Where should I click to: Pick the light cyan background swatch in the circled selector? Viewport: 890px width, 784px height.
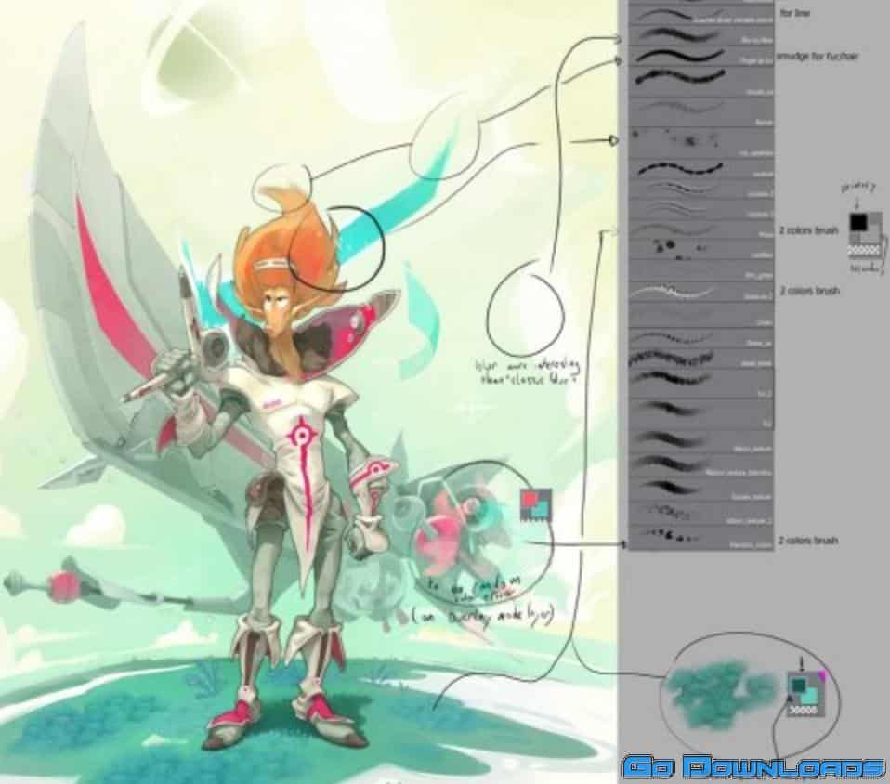[808, 696]
